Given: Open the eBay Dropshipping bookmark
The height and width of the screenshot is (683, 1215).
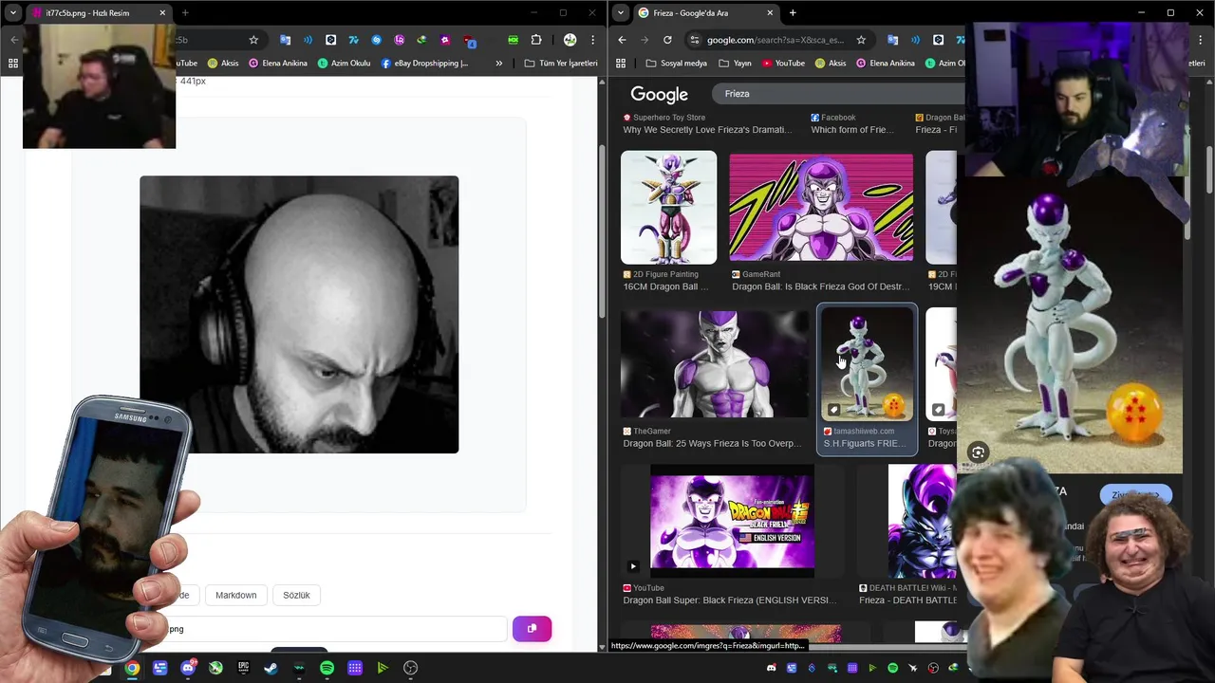Looking at the screenshot, I should coord(424,64).
